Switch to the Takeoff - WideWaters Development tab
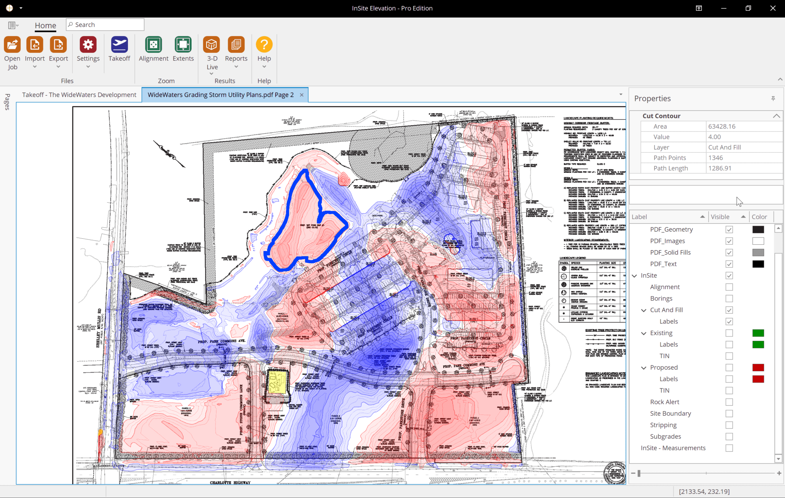 click(x=79, y=95)
